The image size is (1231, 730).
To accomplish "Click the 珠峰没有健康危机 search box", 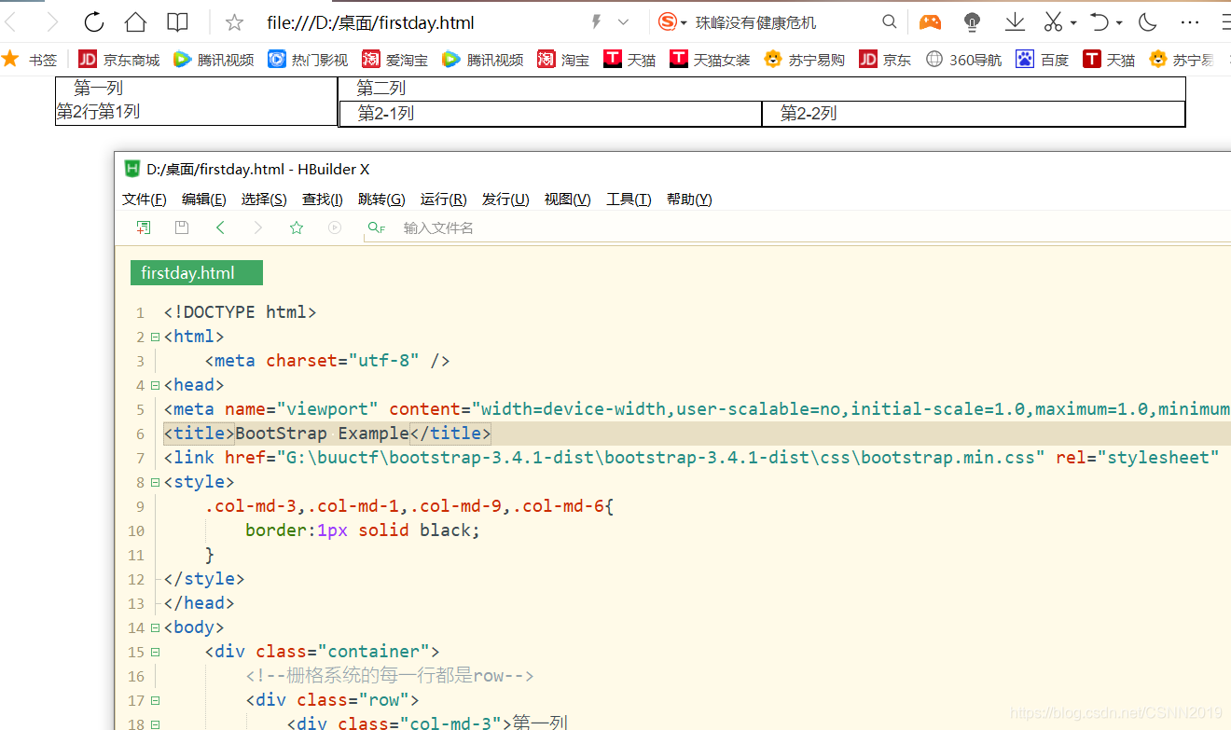I will pyautogui.click(x=756, y=22).
